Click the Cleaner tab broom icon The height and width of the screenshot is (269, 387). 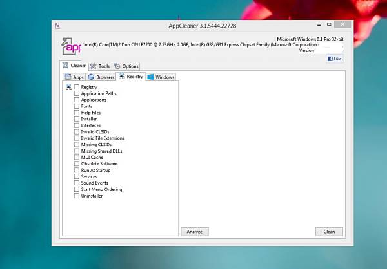[x=65, y=65]
